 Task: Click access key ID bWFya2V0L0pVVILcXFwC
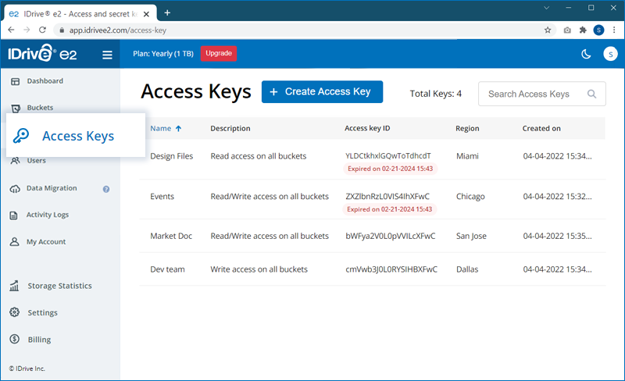coord(390,236)
